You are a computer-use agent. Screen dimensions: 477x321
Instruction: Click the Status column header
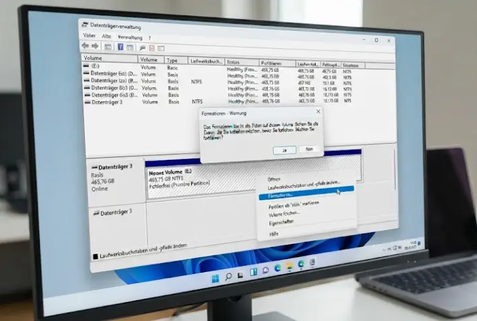[242, 62]
